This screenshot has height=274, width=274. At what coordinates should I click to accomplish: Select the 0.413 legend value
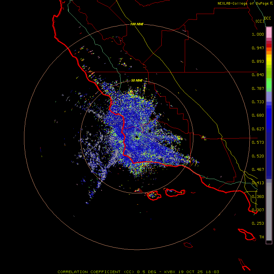point(258,183)
